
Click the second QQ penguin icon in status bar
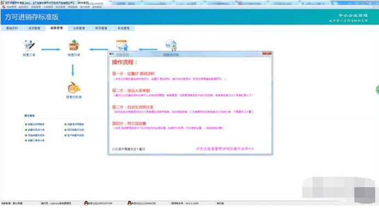129,203
